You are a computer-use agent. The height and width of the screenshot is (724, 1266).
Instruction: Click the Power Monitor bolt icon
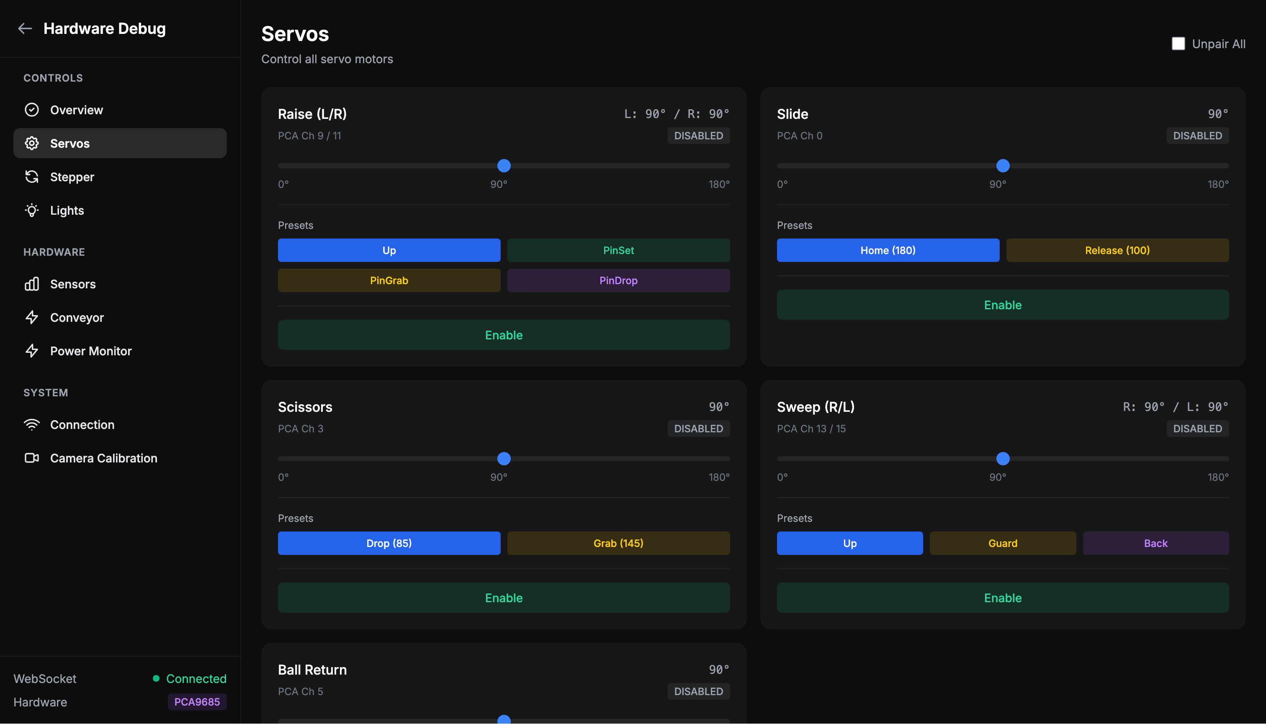[x=32, y=351]
